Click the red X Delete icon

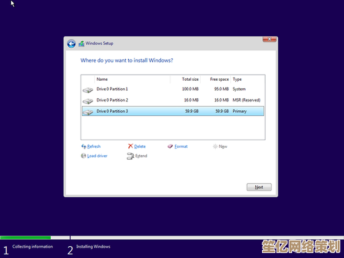(x=130, y=146)
